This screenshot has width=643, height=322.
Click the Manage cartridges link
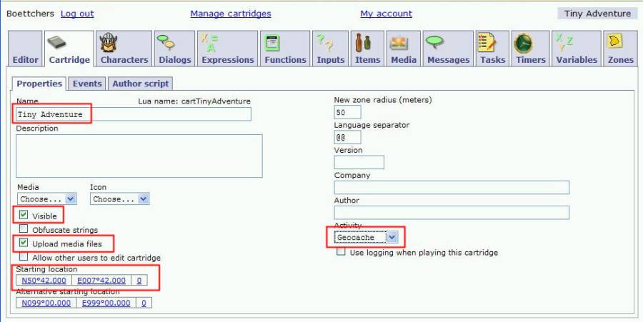click(x=230, y=14)
